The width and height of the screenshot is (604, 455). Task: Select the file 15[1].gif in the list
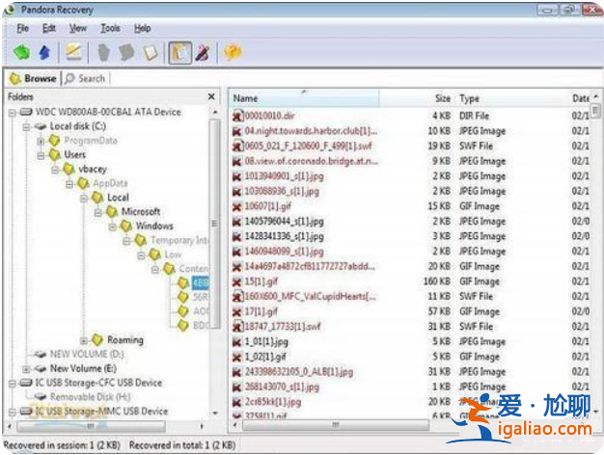[x=260, y=281]
